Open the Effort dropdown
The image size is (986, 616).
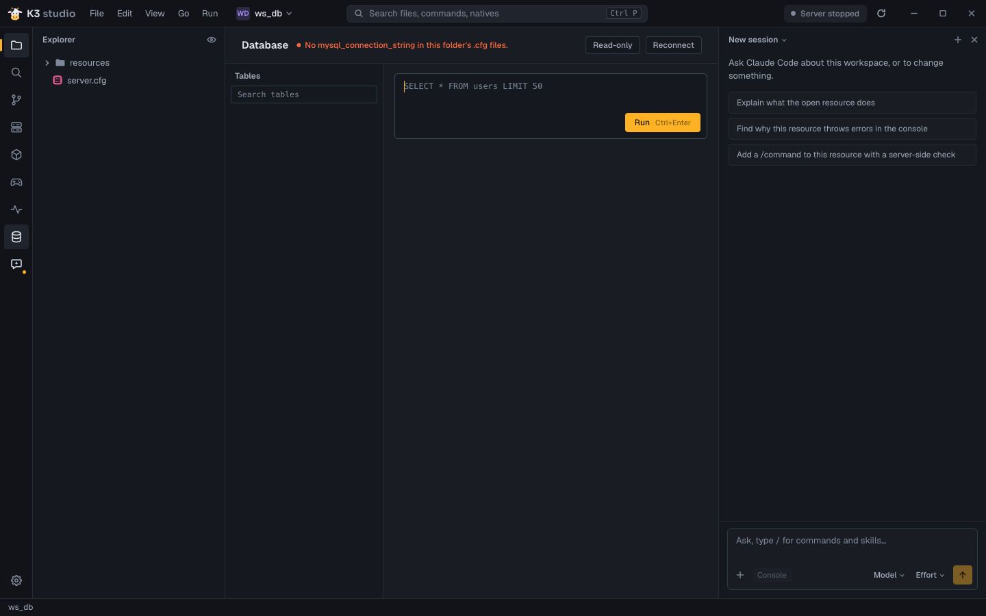930,575
